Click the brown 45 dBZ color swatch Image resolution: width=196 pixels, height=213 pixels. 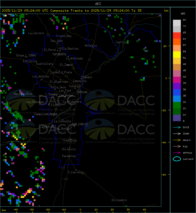177,67
